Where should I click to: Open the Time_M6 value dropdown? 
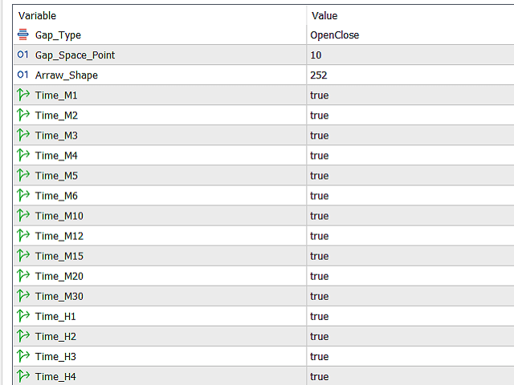[320, 196]
